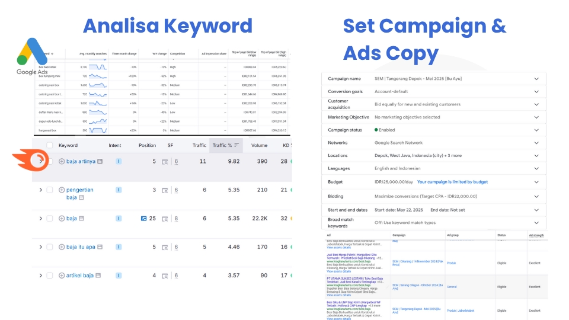Sort by the Position column header
The image size is (569, 320).
click(x=147, y=146)
